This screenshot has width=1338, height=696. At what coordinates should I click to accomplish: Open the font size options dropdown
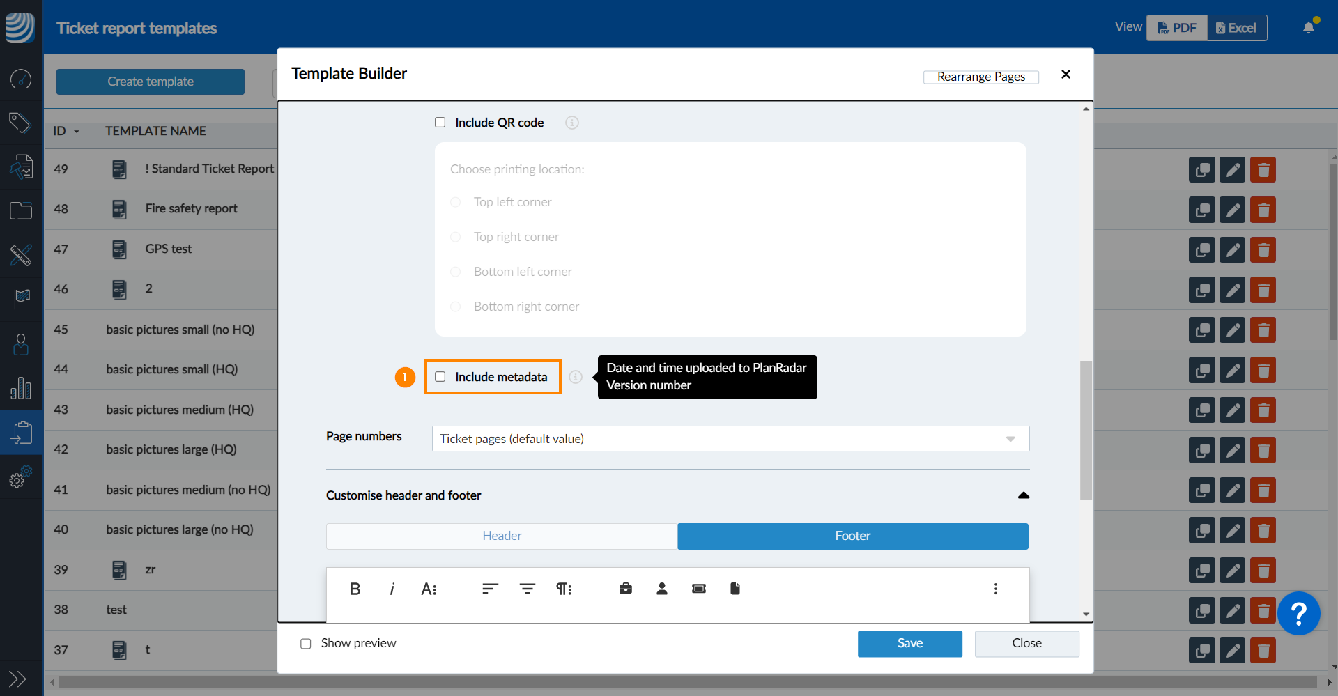pos(429,589)
